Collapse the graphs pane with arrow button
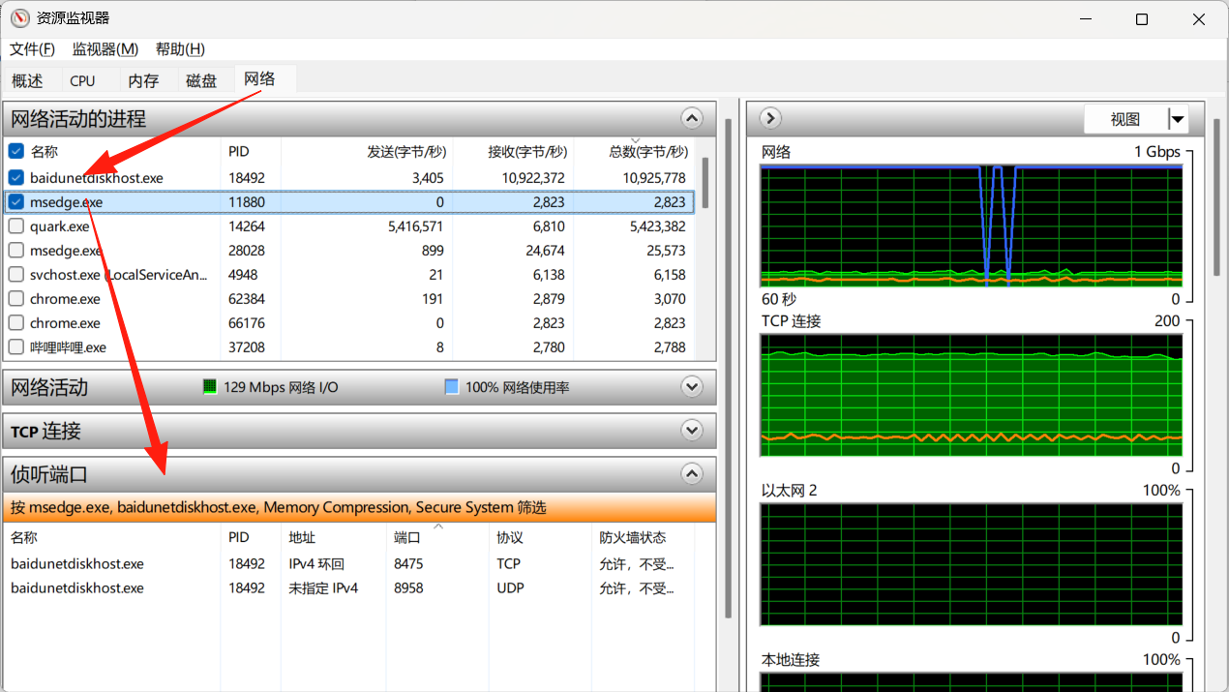The image size is (1229, 692). click(x=771, y=118)
